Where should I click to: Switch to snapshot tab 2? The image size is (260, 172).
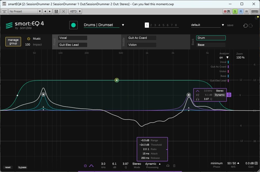click(151, 25)
